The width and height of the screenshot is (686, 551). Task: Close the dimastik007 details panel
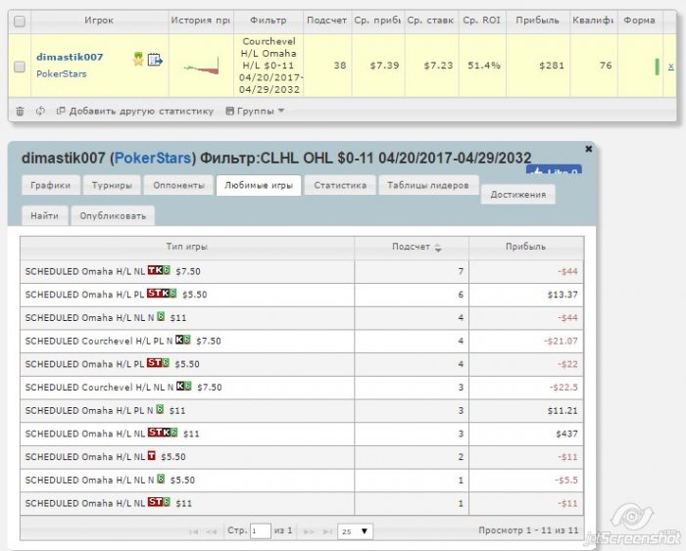(588, 149)
